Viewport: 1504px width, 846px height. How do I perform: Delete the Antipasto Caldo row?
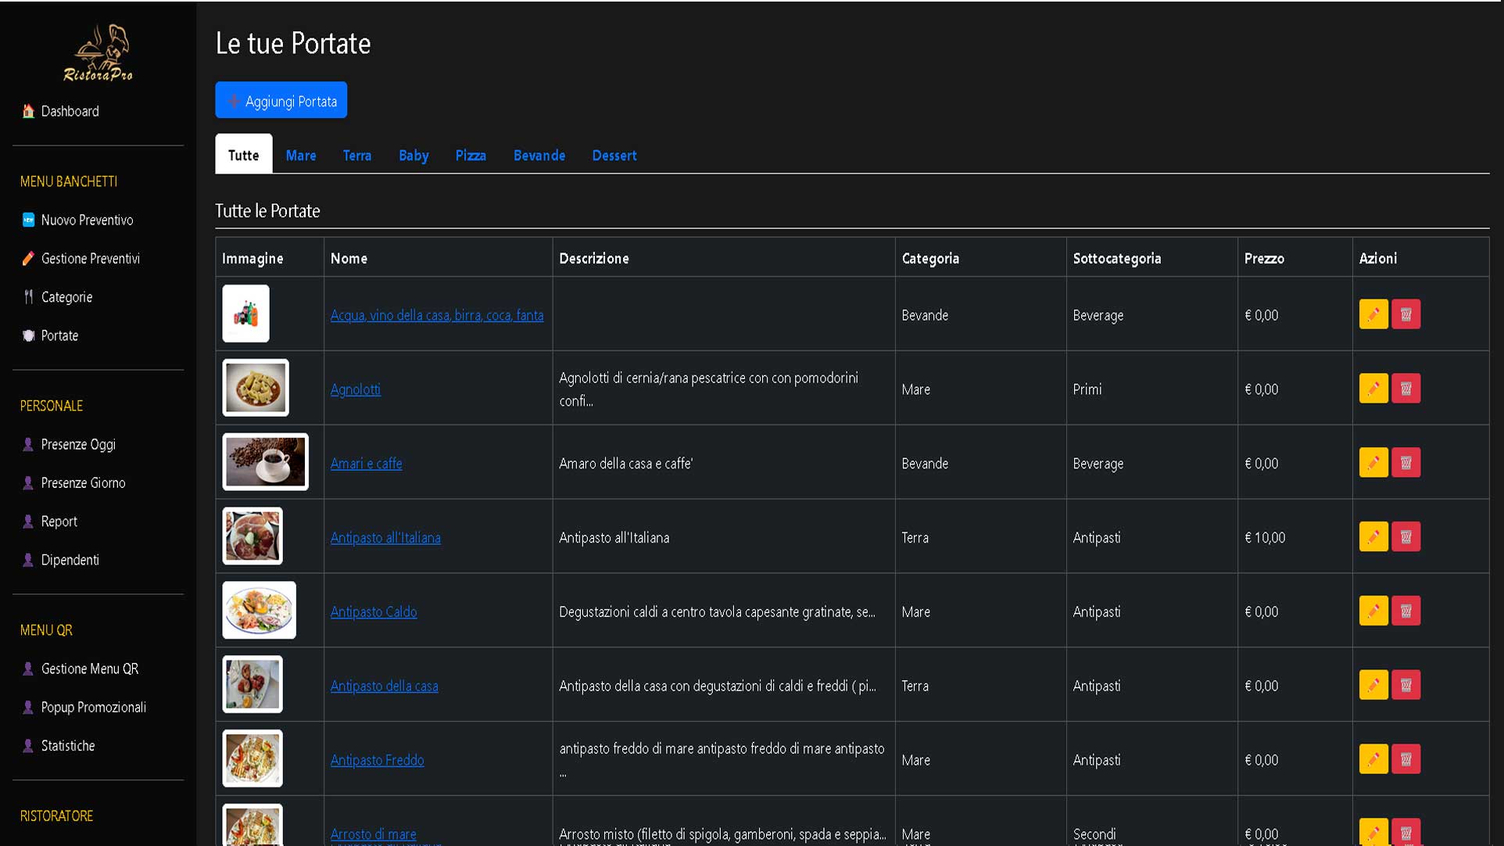(x=1406, y=611)
